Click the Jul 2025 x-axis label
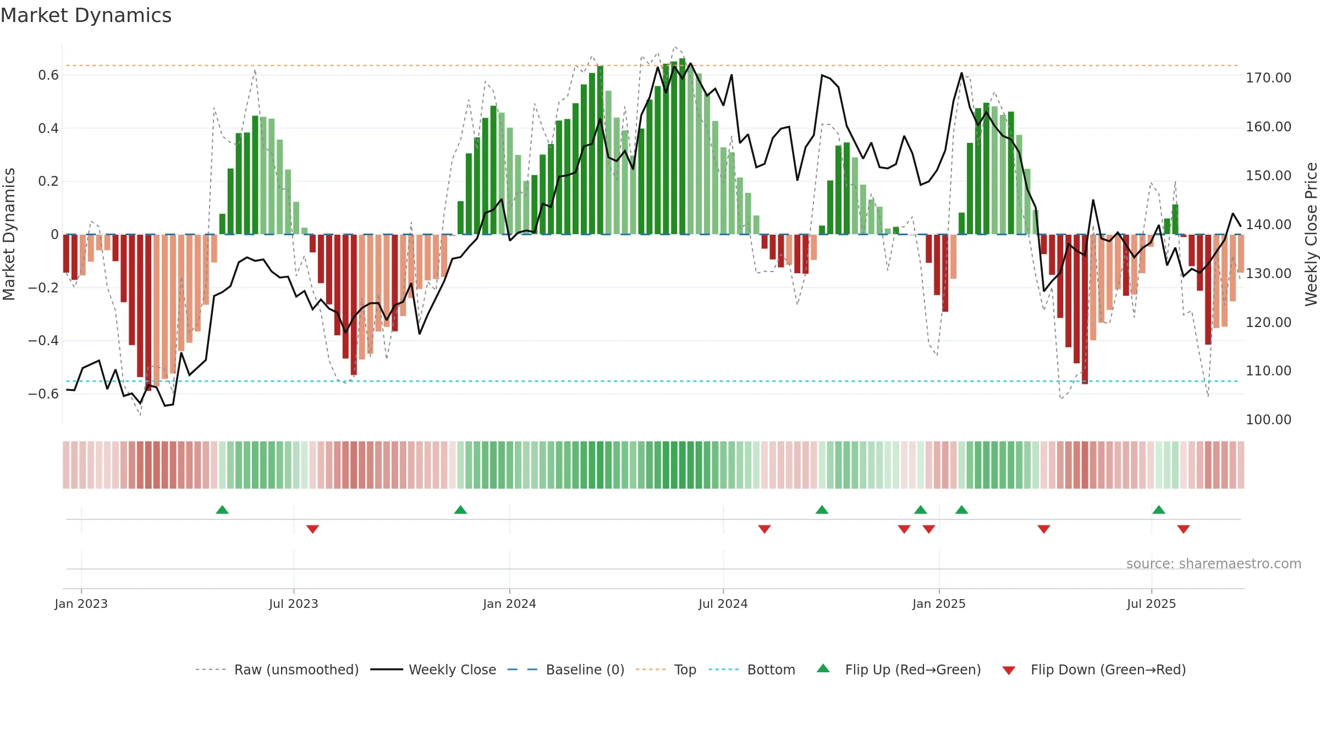This screenshot has height=742, width=1320. tap(1151, 603)
